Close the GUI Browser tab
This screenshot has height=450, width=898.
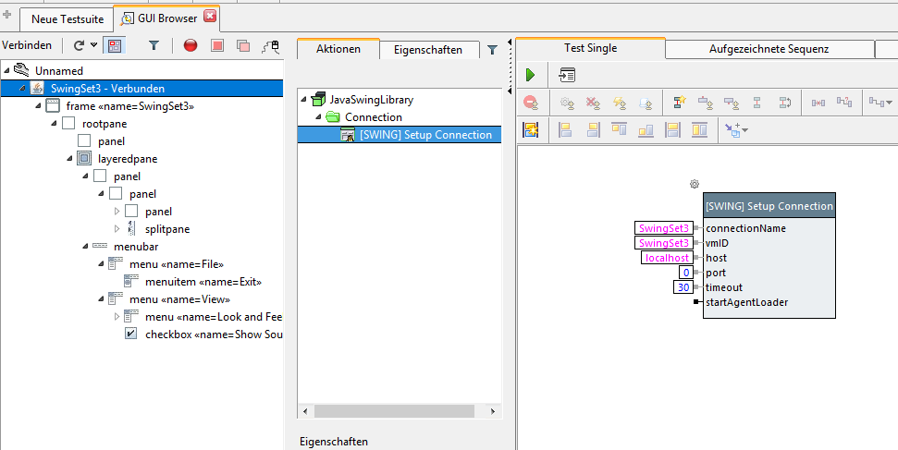coord(209,18)
